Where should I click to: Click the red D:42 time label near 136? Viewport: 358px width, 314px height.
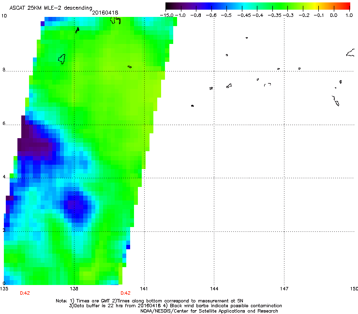(25, 293)
